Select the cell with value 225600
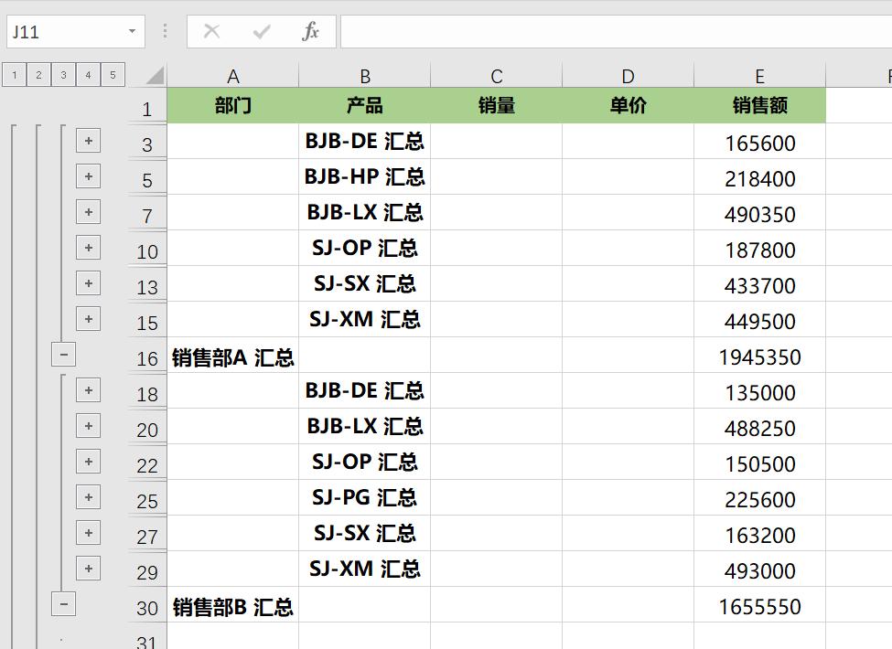The image size is (892, 649). (x=759, y=498)
